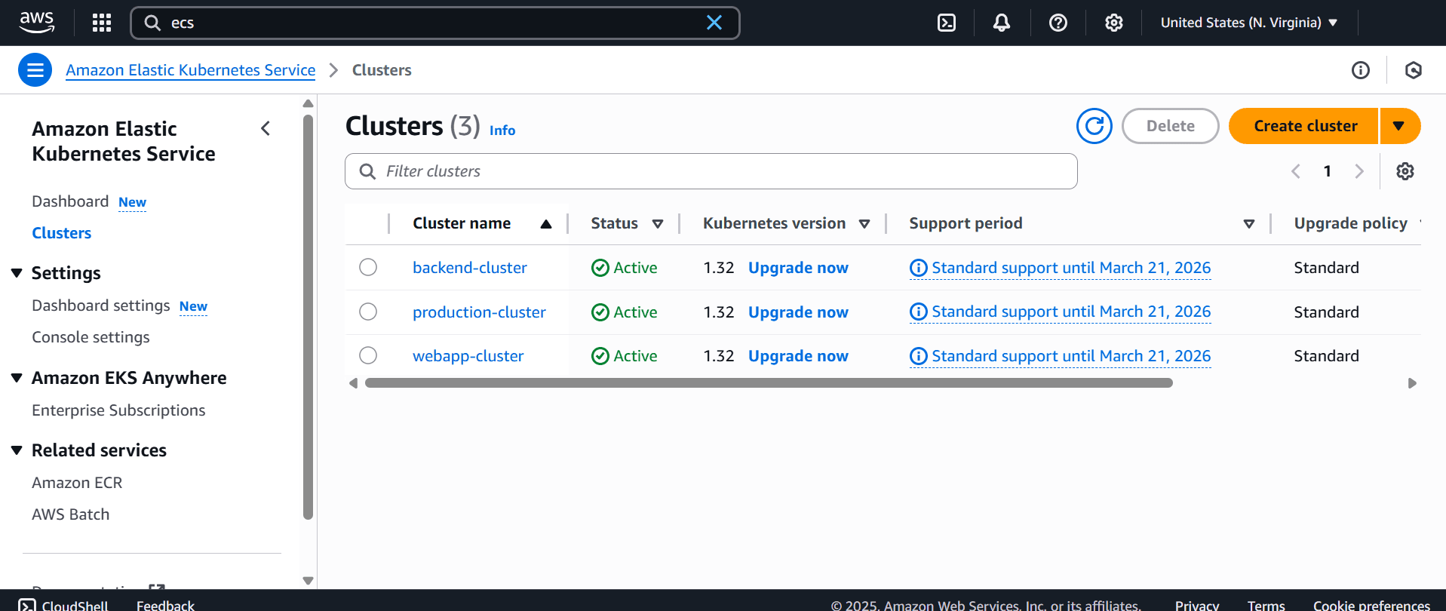Open the Terms footer link
The image size is (1446, 611).
click(x=1266, y=605)
